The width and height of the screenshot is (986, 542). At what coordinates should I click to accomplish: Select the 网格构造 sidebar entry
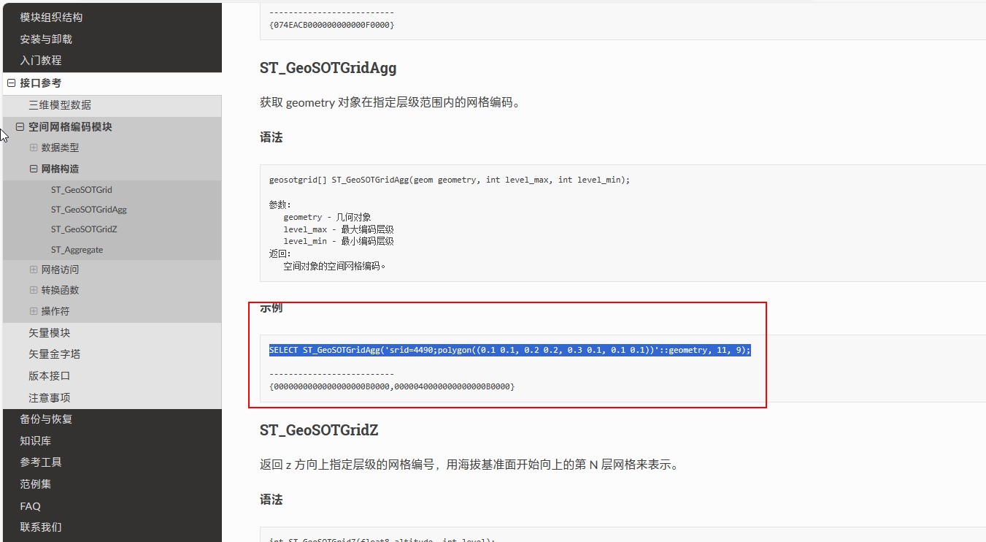[x=60, y=169]
